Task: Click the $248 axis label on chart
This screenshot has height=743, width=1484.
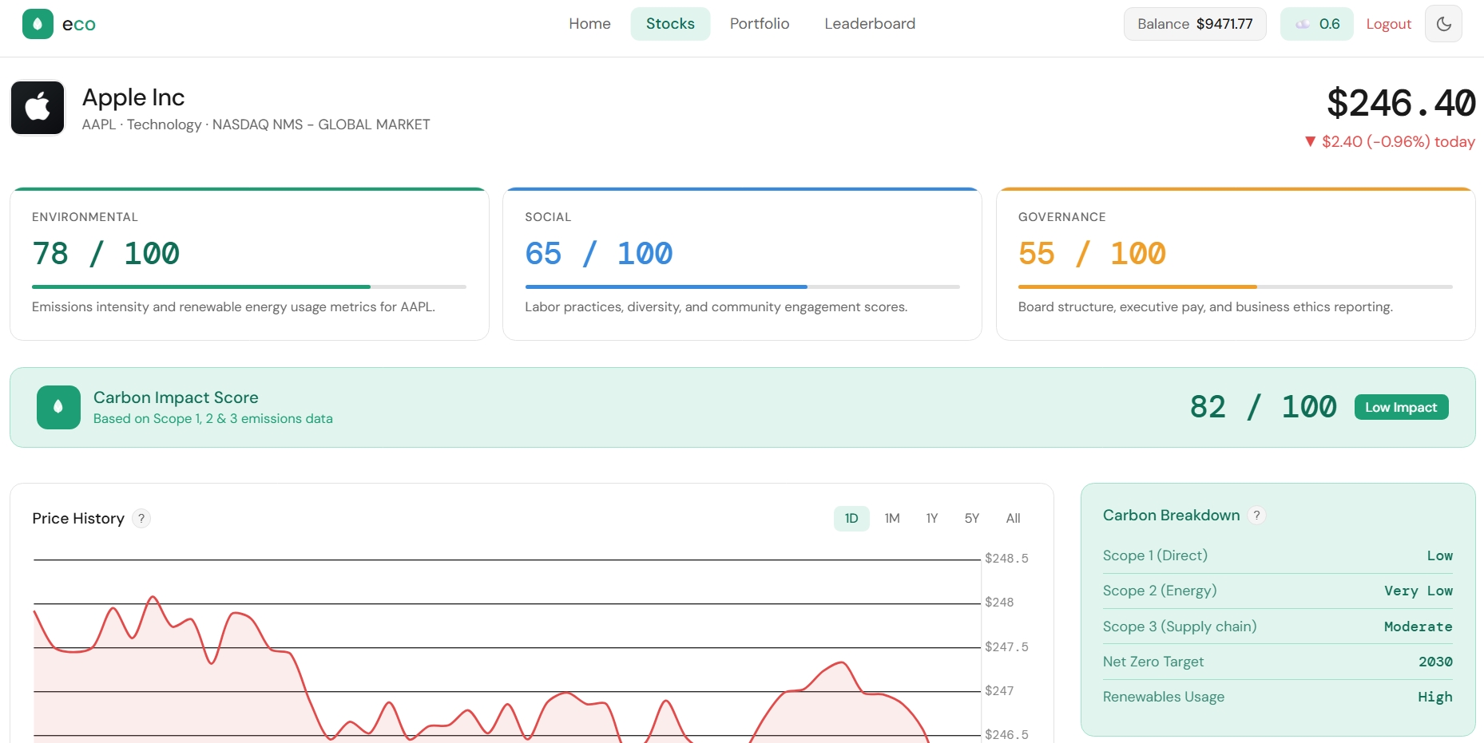Action: click(x=999, y=603)
